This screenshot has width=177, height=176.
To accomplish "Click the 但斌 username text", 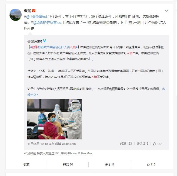I will pyautogui.click(x=28, y=11).
